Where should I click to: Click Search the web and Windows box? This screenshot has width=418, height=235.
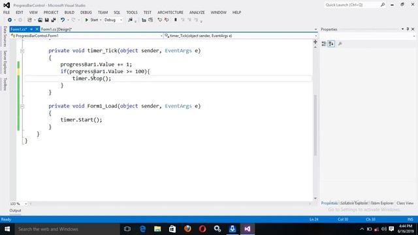(67, 229)
